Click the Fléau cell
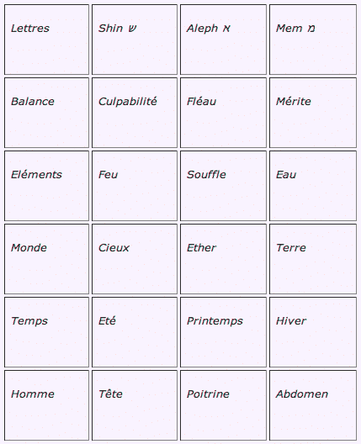The height and width of the screenshot is (444, 361). (x=223, y=113)
